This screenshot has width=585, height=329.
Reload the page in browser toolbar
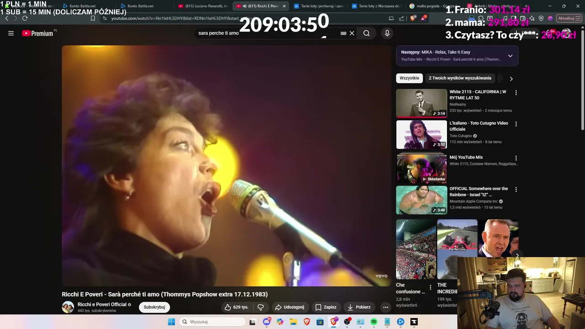25,18
